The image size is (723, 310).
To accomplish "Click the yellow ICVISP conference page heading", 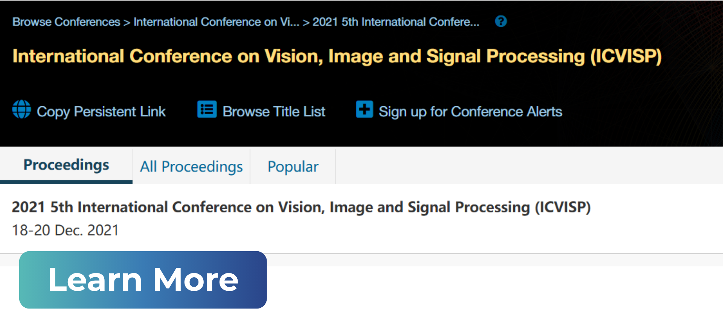I will [337, 57].
